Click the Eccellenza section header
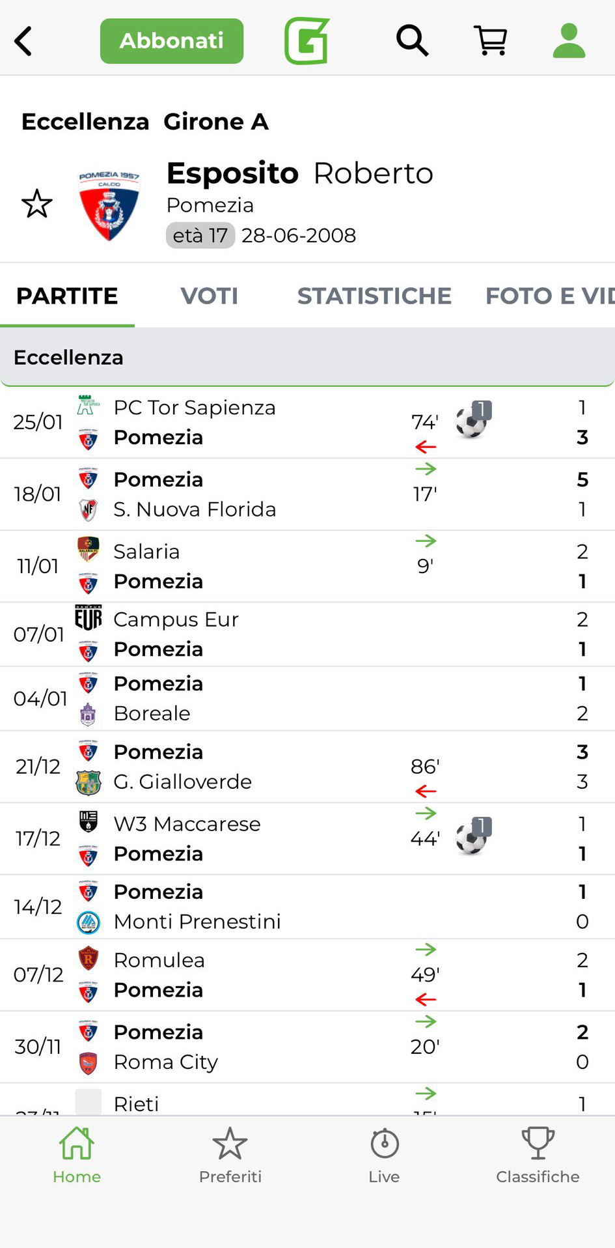 coord(307,357)
